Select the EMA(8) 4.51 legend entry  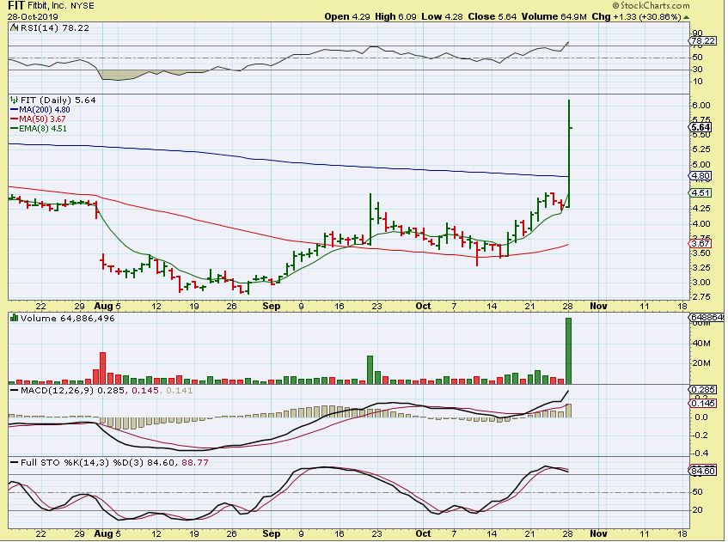38,129
